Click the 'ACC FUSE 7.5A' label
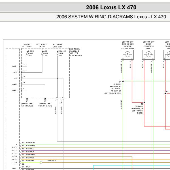The width and height of the screenshot is (170, 170). pos(46,53)
